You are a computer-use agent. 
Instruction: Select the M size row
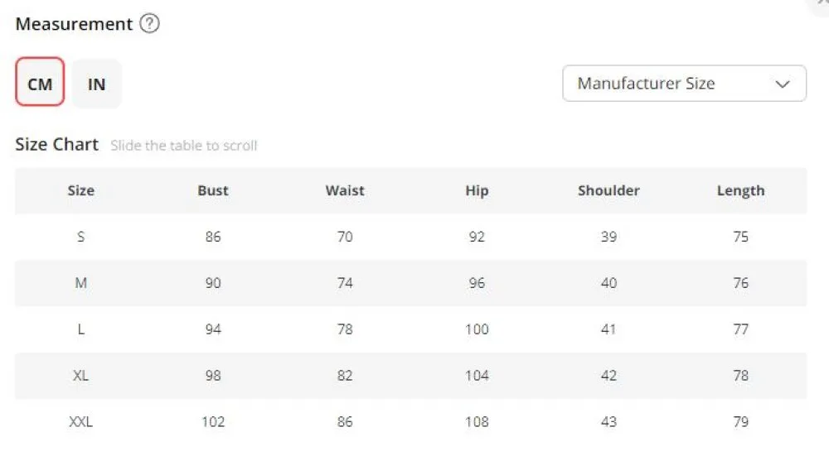[x=411, y=283]
